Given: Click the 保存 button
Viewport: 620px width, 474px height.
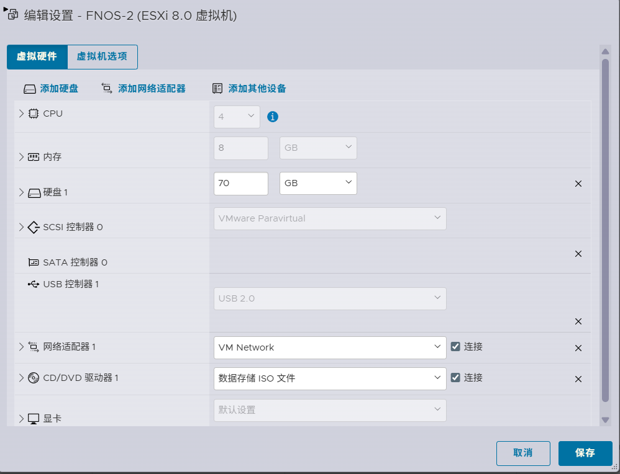Looking at the screenshot, I should (585, 453).
